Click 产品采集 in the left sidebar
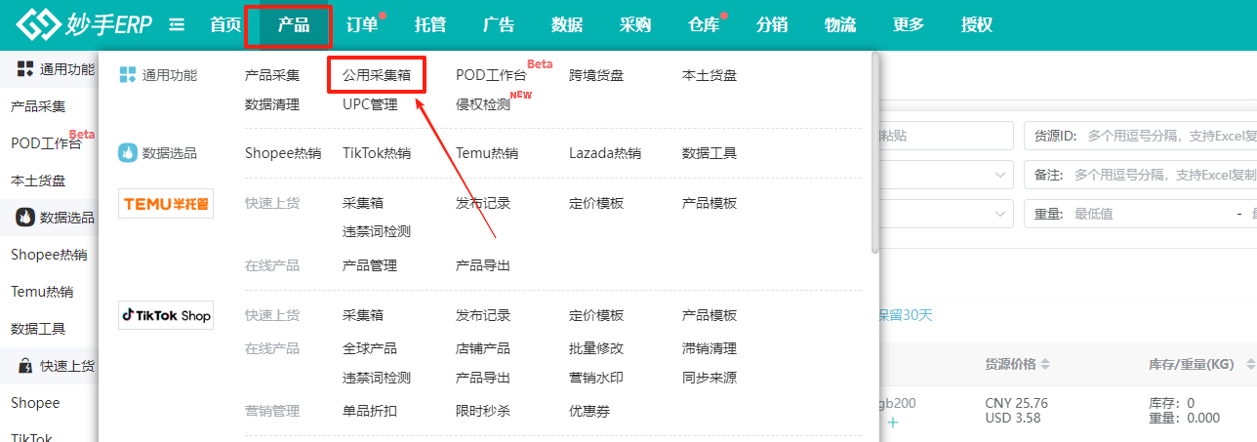Screen dimensions: 1257x442 tap(38, 106)
